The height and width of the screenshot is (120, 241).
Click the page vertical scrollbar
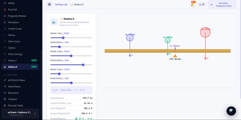coord(240,50)
